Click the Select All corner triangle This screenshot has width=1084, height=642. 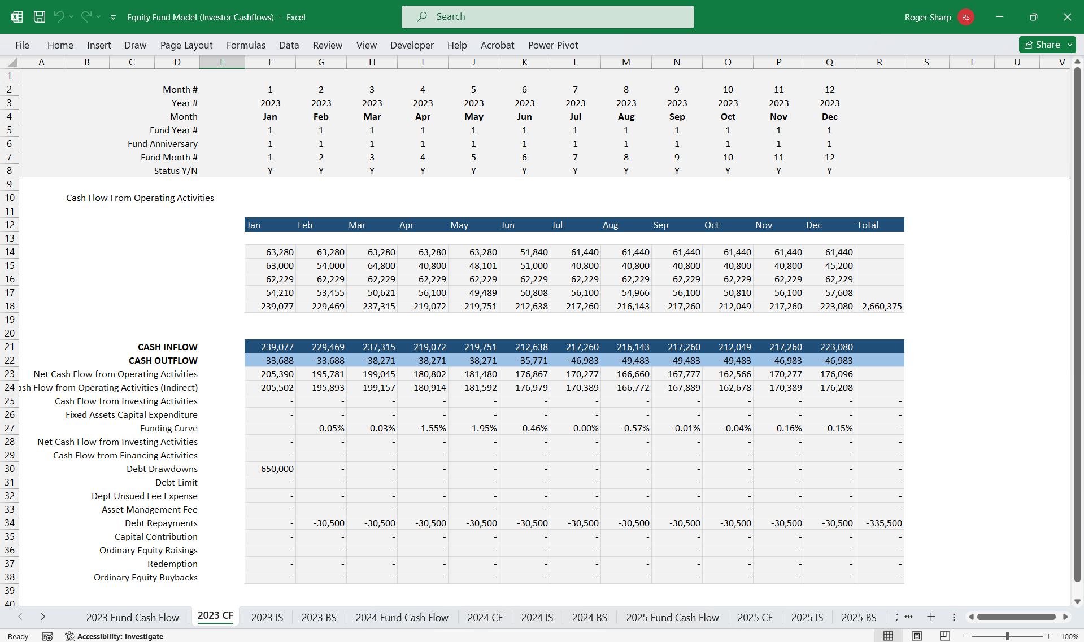pyautogui.click(x=12, y=62)
